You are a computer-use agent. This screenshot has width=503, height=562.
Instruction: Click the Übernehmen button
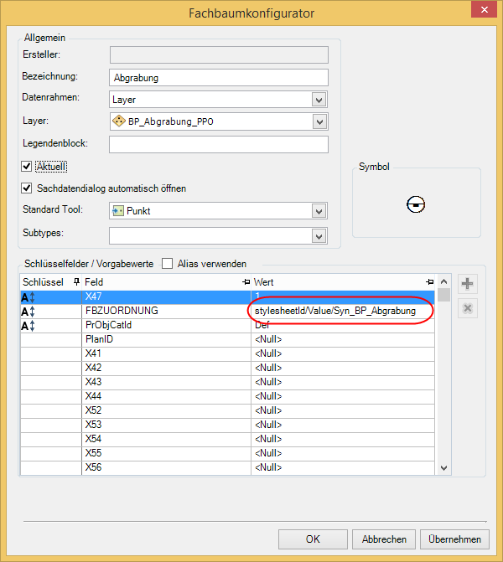tap(454, 539)
